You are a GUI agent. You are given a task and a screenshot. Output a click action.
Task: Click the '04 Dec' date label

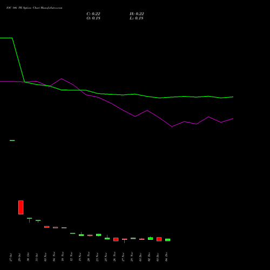click(x=166, y=257)
